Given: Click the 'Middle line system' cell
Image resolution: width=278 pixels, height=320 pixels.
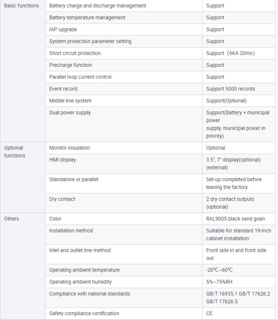Looking at the screenshot, I should (70, 101).
